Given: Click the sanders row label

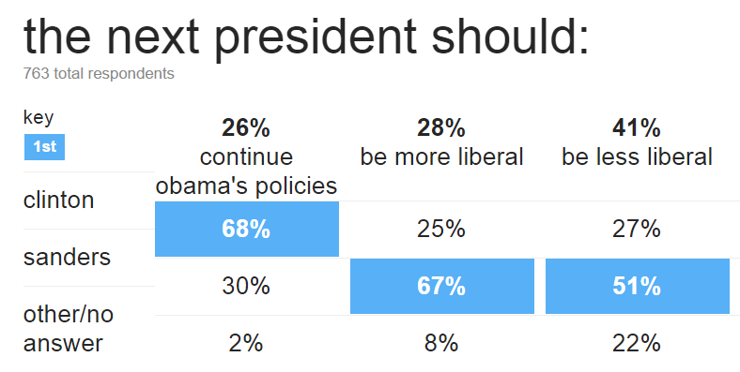Looking at the screenshot, I should click(x=67, y=257).
